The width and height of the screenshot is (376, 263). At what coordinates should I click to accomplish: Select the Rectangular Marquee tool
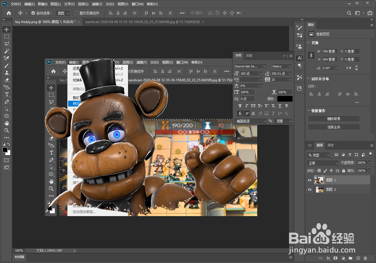7,37
